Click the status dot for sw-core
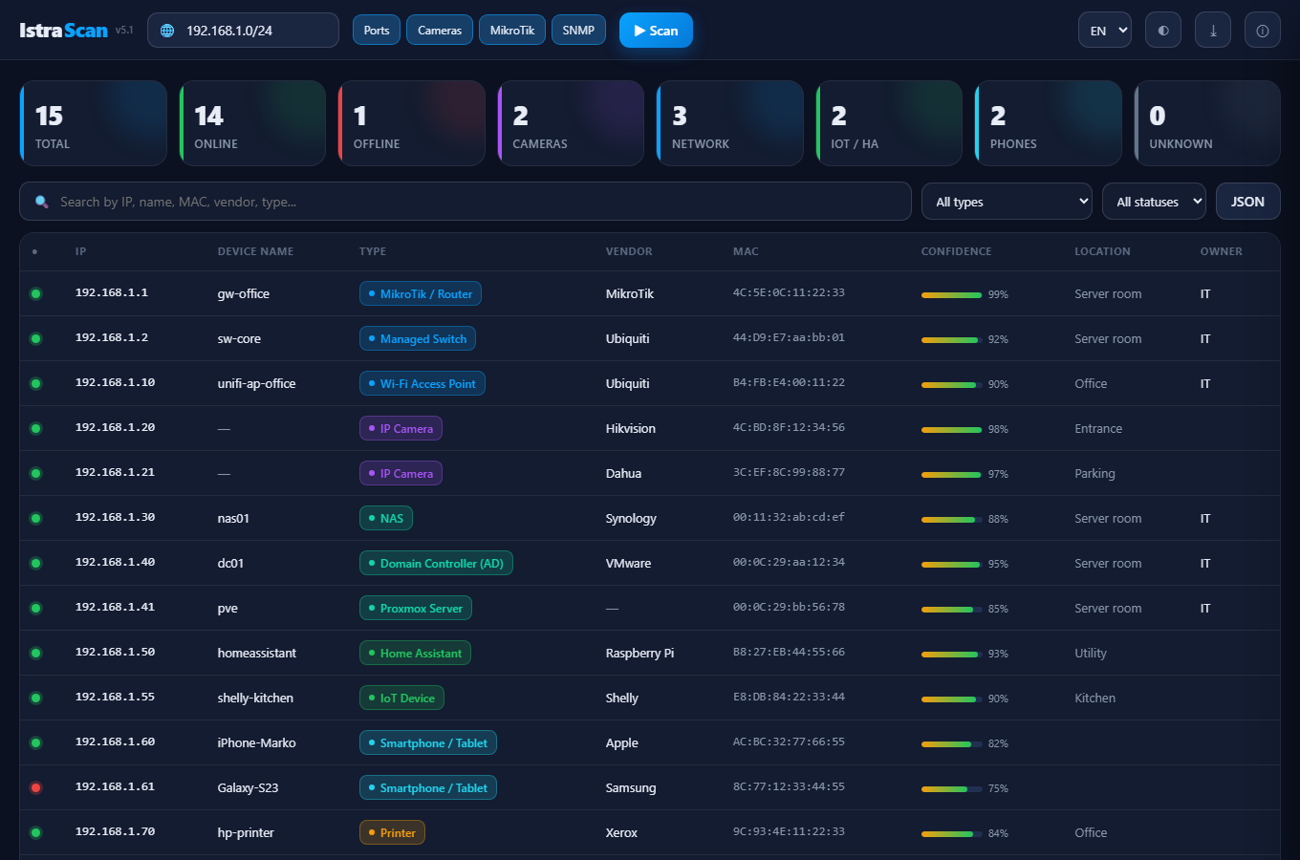Image resolution: width=1300 pixels, height=860 pixels. tap(36, 339)
